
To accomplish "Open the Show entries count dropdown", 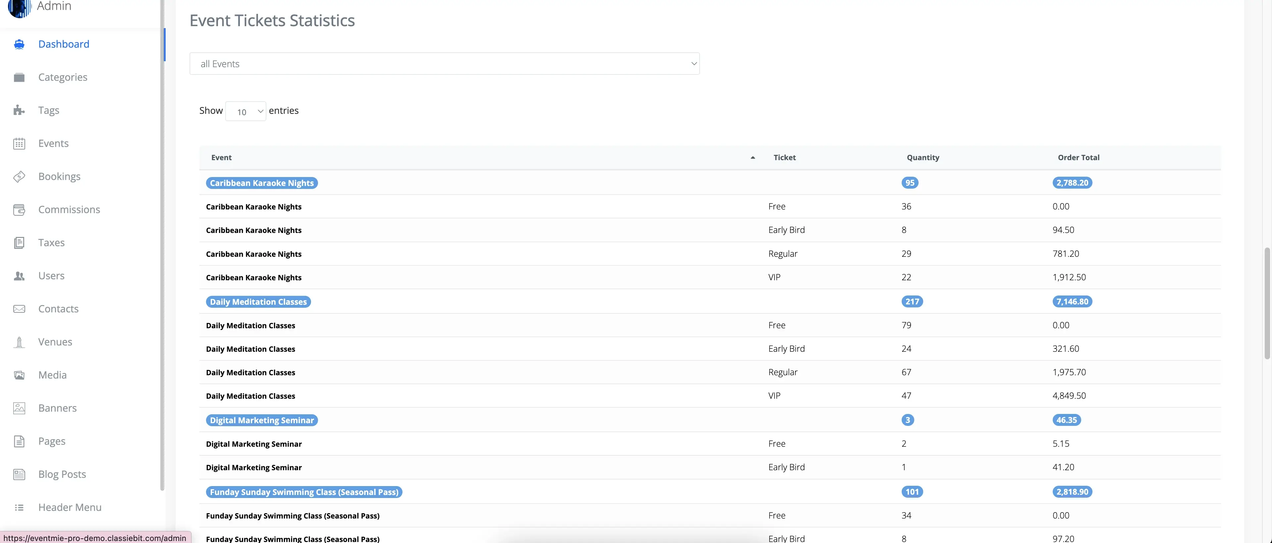I will [245, 112].
